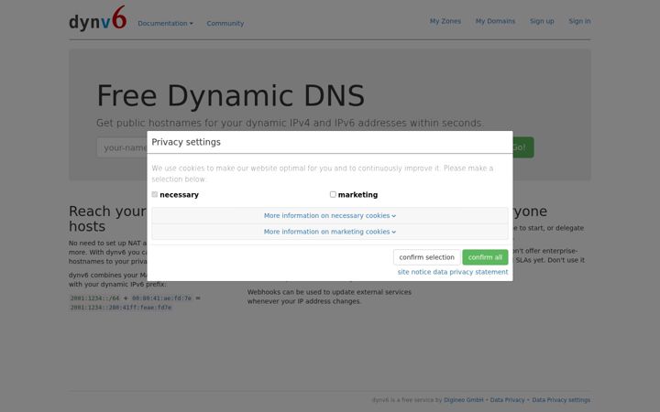
Task: Click the green Go! button
Action: coord(523,147)
